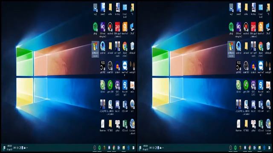Image resolution: width=273 pixels, height=153 pixels.
Task: Expand the hidden tray icons chevron, right copy
Action: click(163, 148)
